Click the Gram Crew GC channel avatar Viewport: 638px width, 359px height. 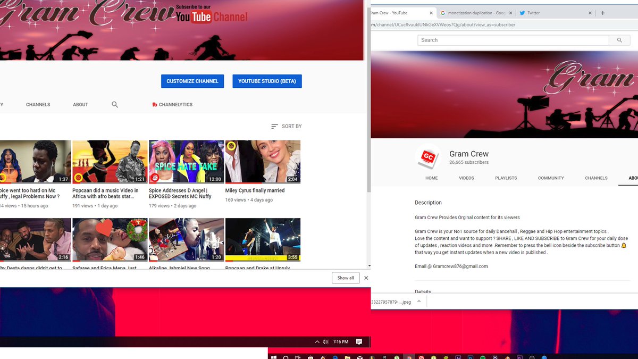click(428, 156)
